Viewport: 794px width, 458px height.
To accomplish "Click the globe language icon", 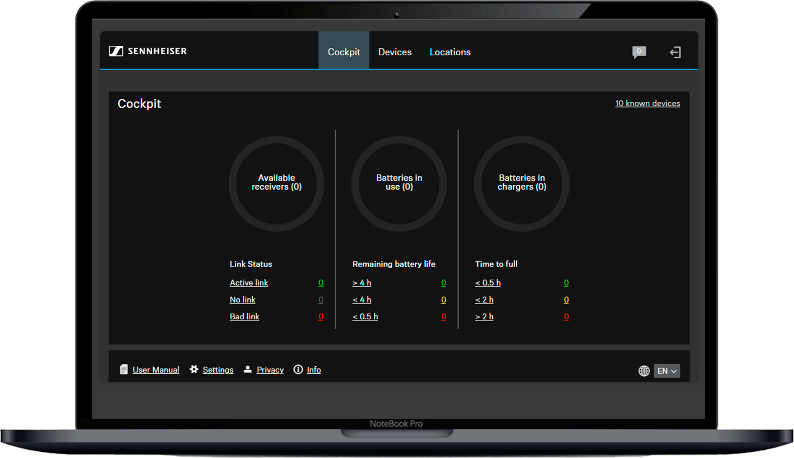I will [x=644, y=371].
